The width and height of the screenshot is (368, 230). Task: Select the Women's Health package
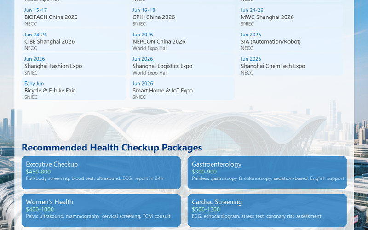(101, 210)
